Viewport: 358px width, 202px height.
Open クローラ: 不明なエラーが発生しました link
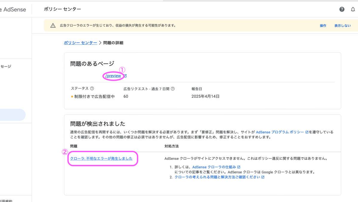pos(101,158)
